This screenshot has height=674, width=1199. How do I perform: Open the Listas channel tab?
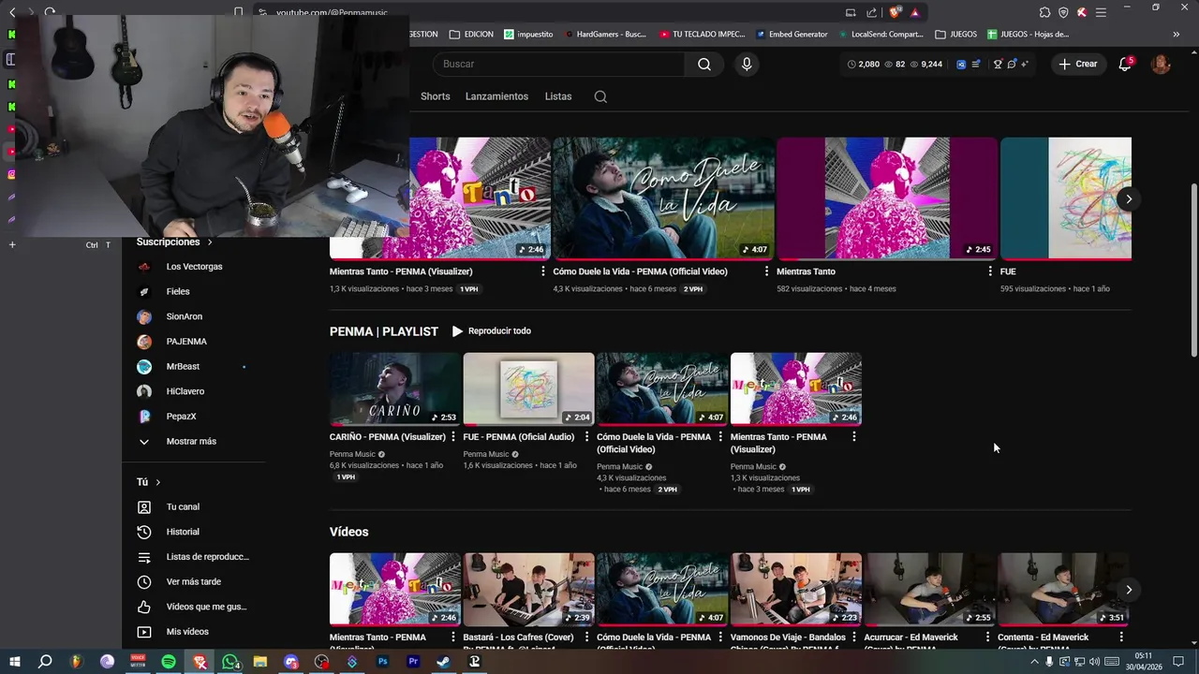pyautogui.click(x=558, y=96)
